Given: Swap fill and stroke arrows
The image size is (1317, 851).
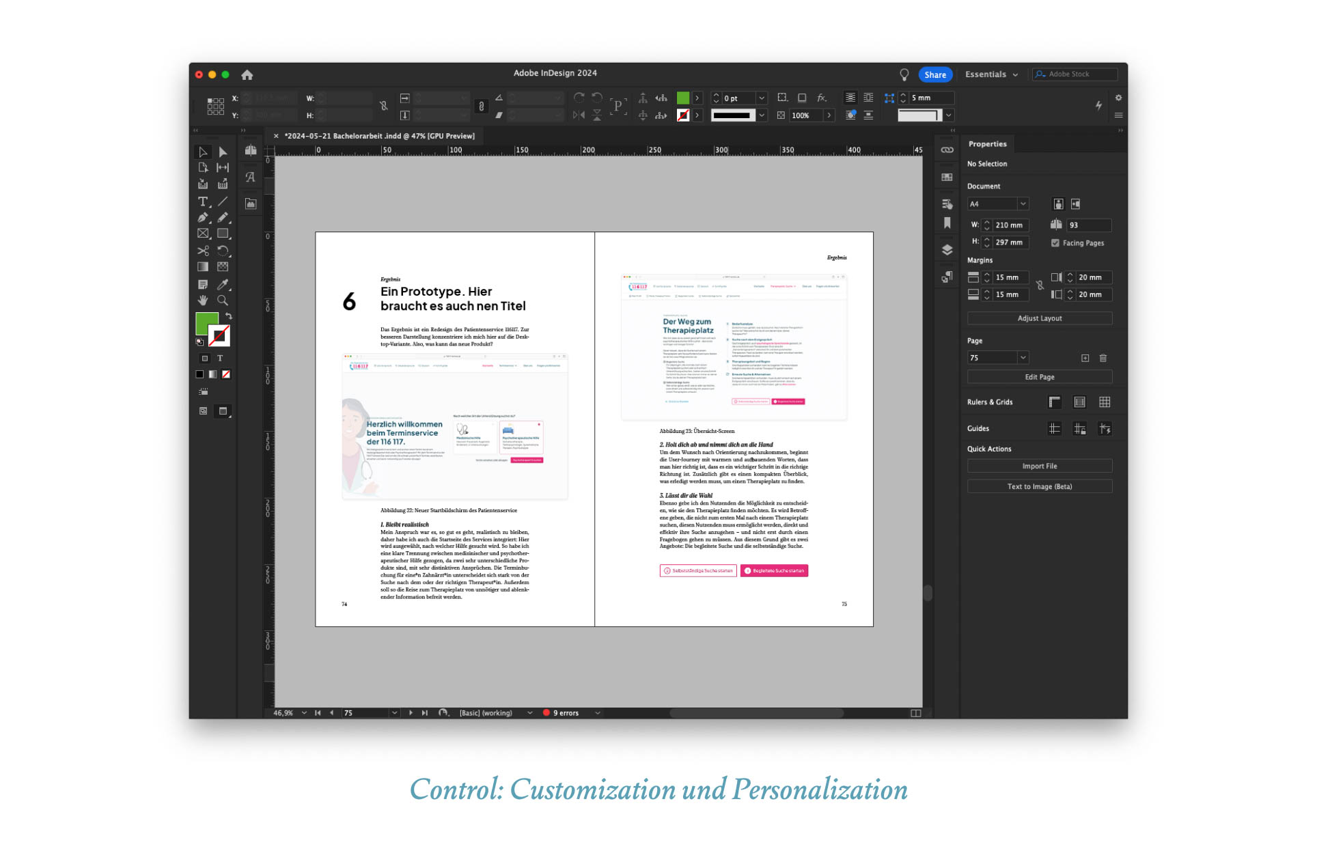Looking at the screenshot, I should point(229,316).
